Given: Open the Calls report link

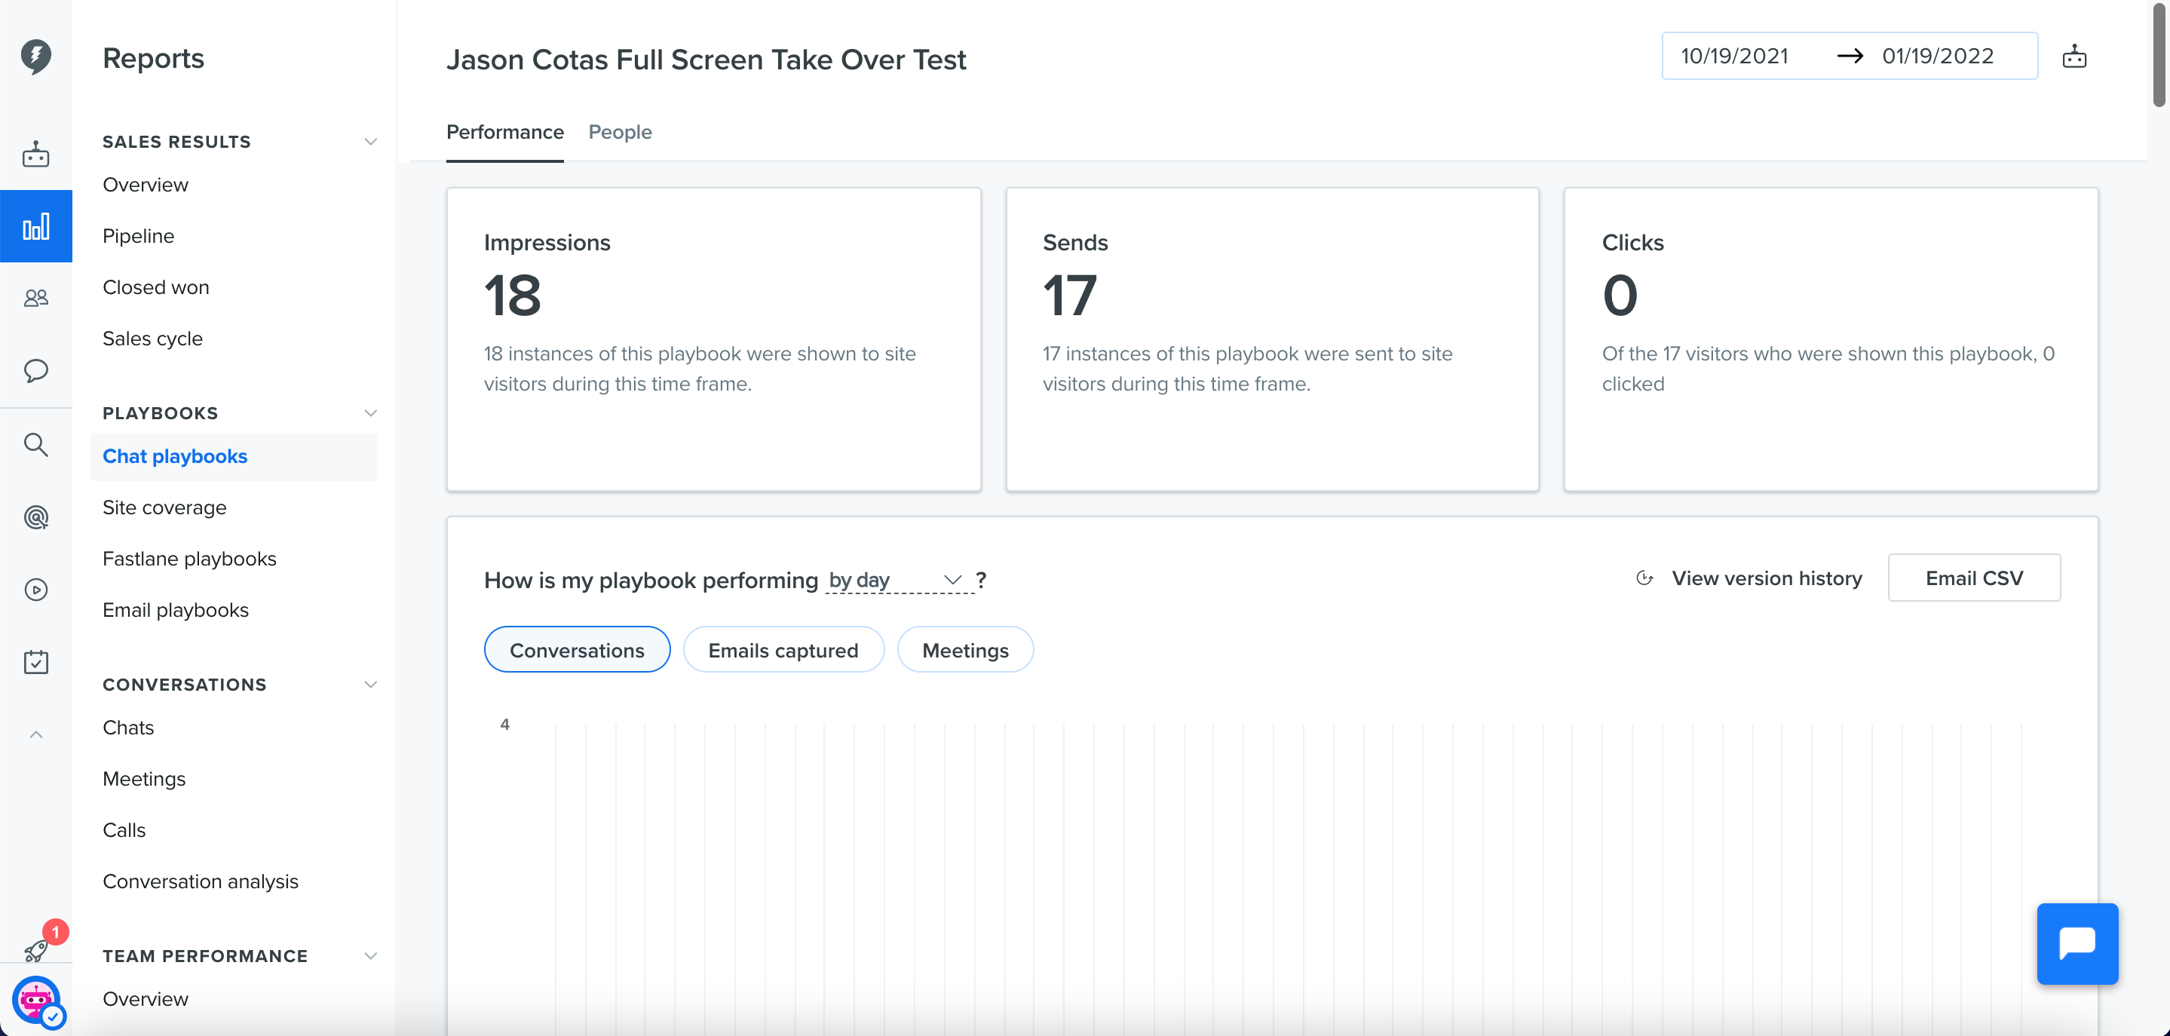Looking at the screenshot, I should 124,829.
